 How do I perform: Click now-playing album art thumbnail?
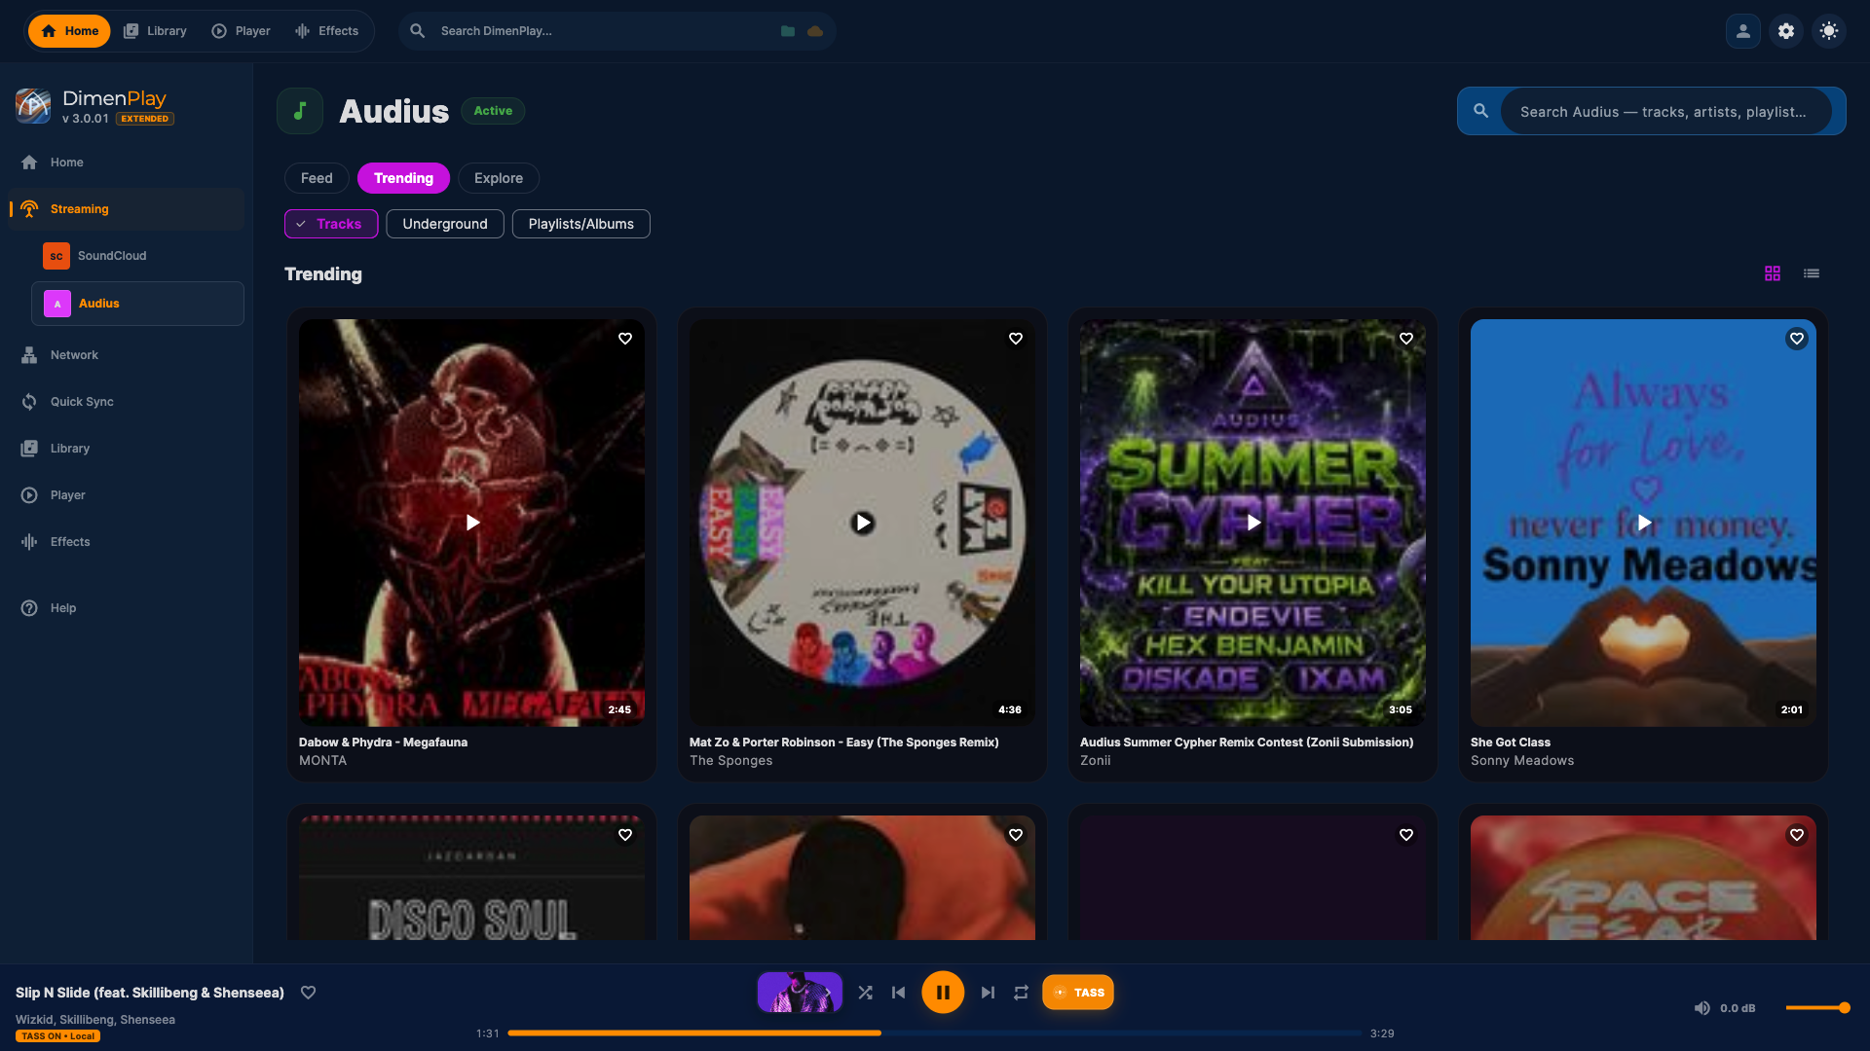click(x=800, y=993)
